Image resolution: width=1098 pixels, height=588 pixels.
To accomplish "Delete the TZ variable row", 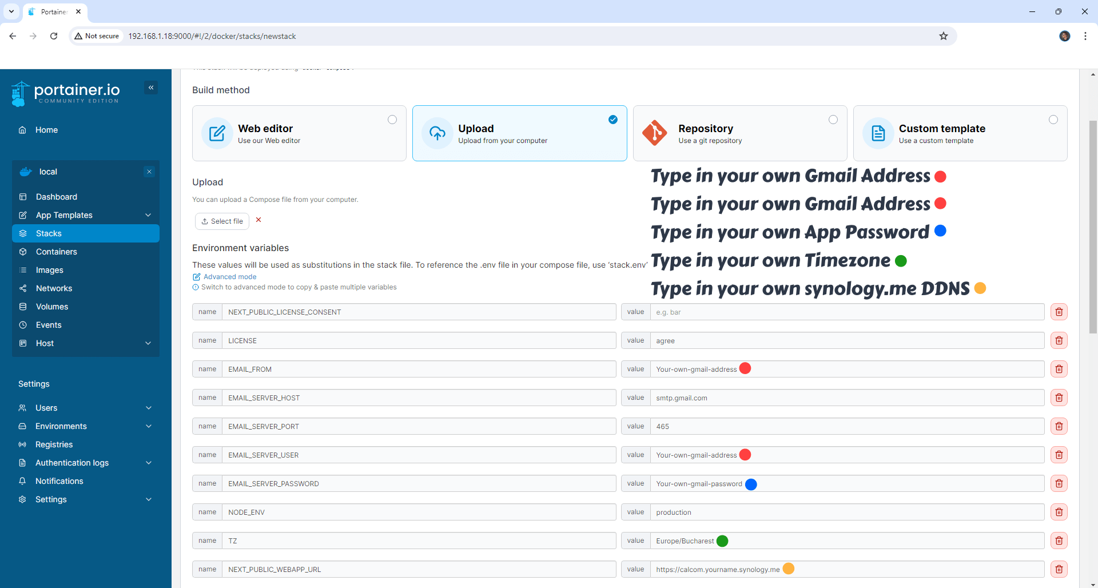I will [x=1059, y=541].
